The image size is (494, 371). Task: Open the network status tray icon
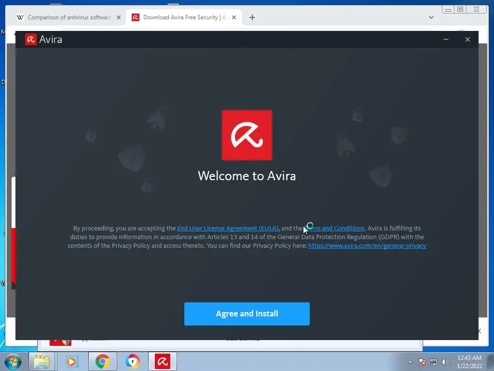click(434, 362)
